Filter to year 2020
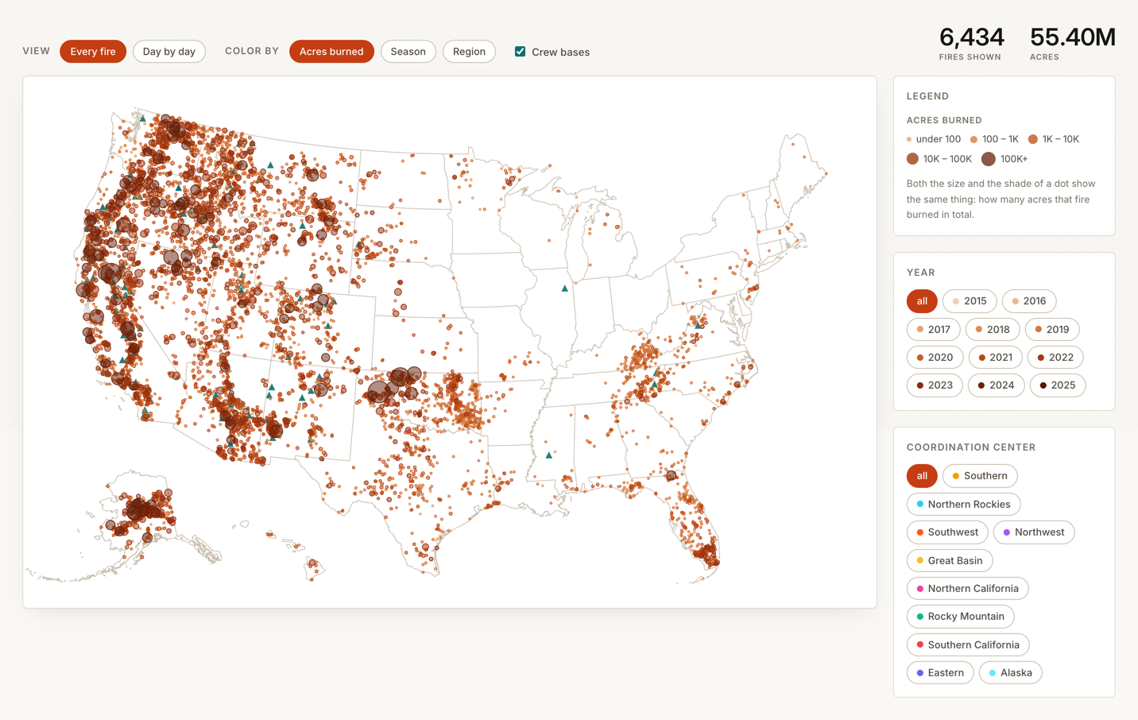1138x720 pixels. [935, 358]
